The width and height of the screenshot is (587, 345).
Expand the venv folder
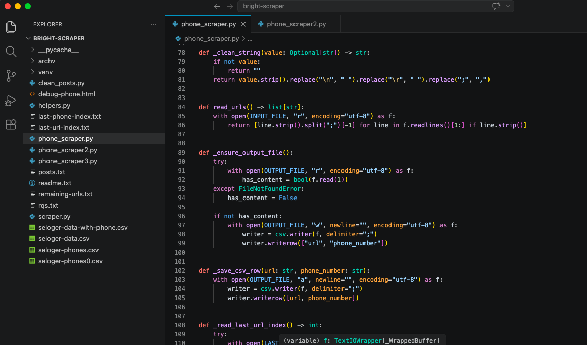point(45,72)
